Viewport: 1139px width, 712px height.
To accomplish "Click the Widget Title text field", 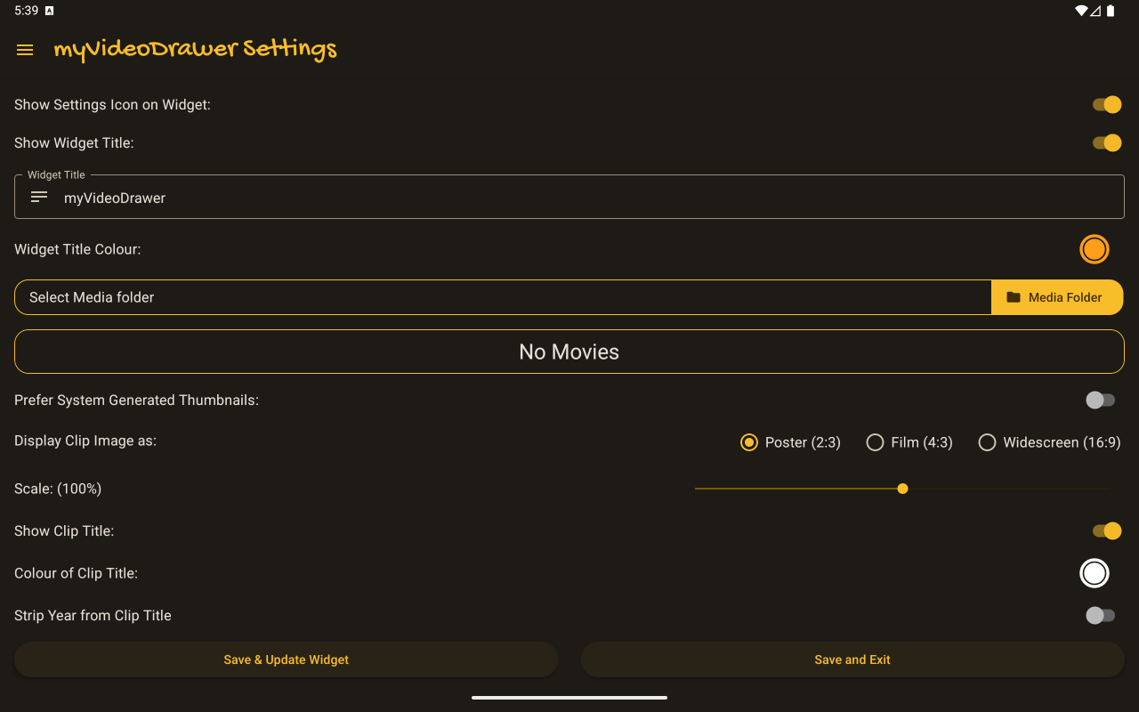I will click(x=569, y=198).
